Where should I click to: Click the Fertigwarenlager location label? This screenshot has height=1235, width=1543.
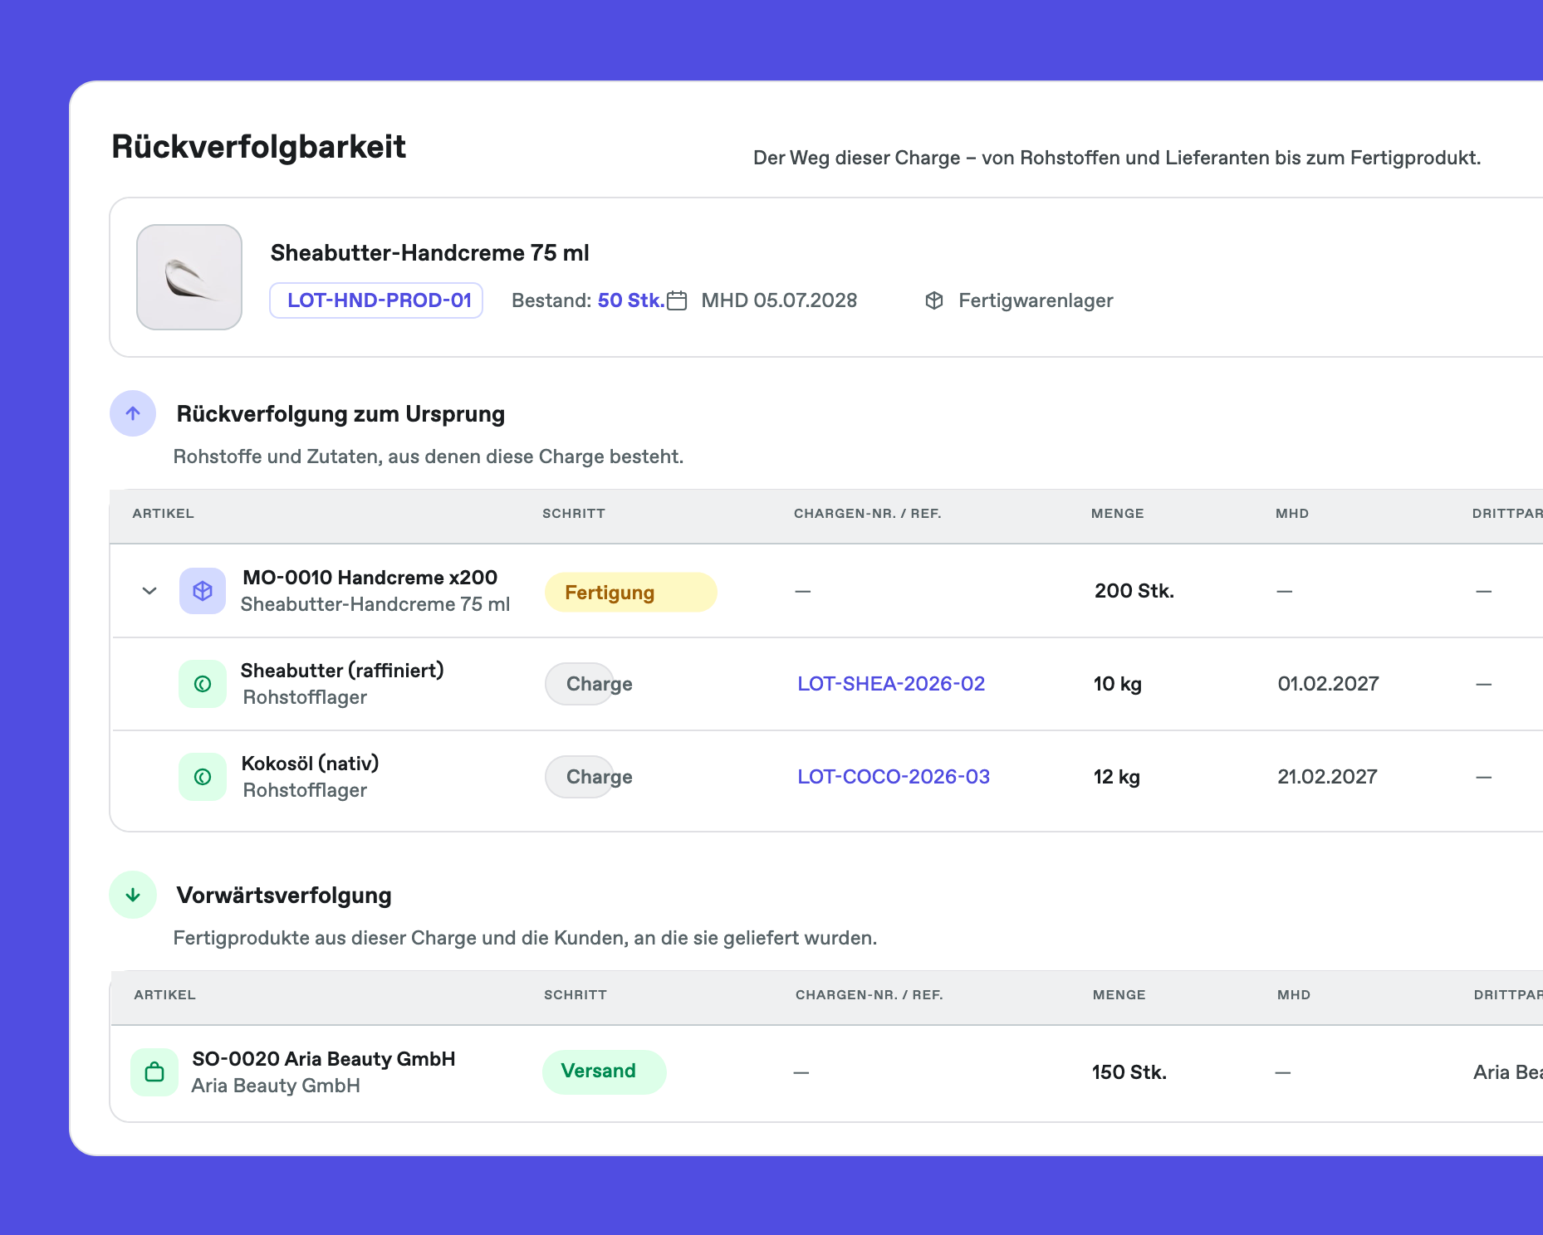coord(1036,300)
